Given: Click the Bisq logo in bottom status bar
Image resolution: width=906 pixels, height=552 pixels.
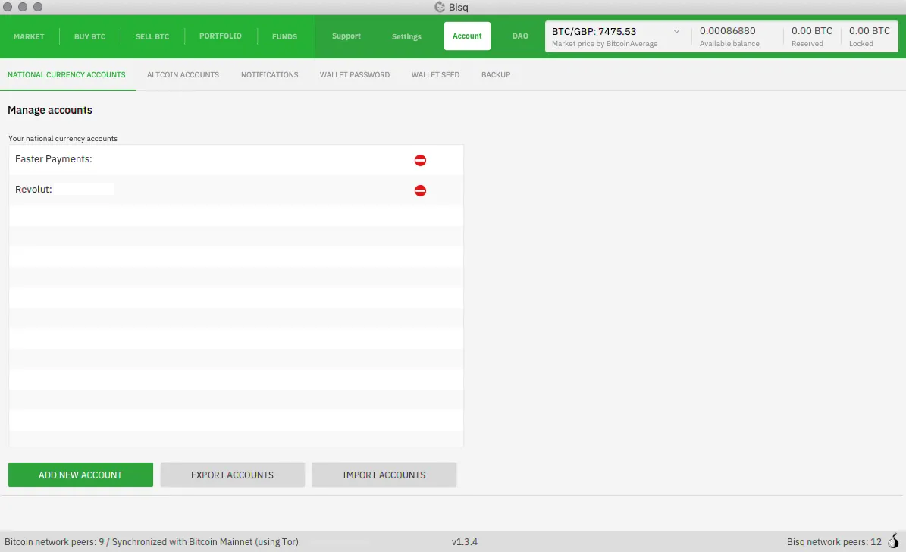Looking at the screenshot, I should click(892, 541).
